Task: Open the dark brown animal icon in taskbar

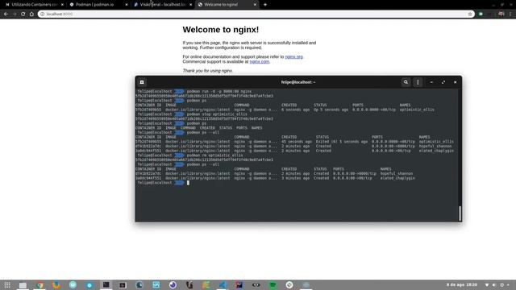Action: [x=189, y=285]
